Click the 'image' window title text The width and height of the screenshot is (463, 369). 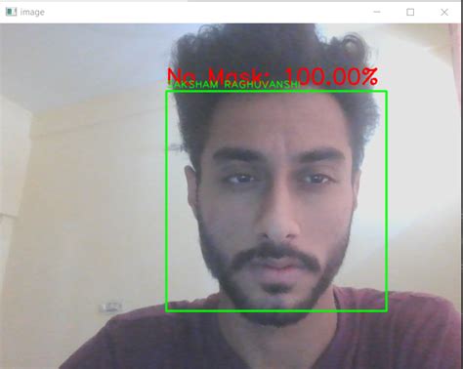32,13
